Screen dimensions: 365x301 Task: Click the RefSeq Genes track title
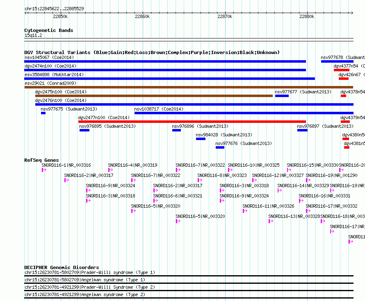41,160
